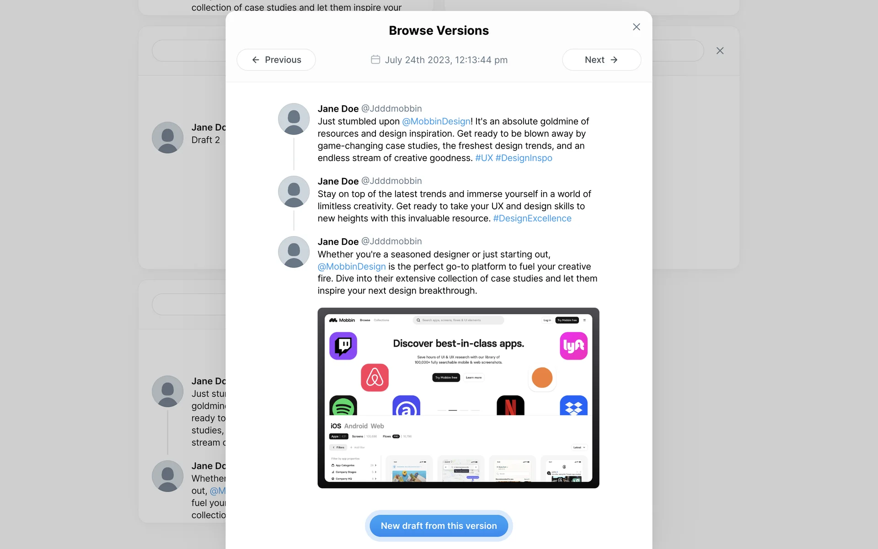Screen dimensions: 878x549
Task: Click the calendar icon beside the date
Action: (x=375, y=59)
